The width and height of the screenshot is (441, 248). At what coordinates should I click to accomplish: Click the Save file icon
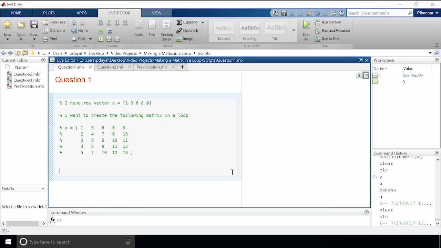(34, 24)
